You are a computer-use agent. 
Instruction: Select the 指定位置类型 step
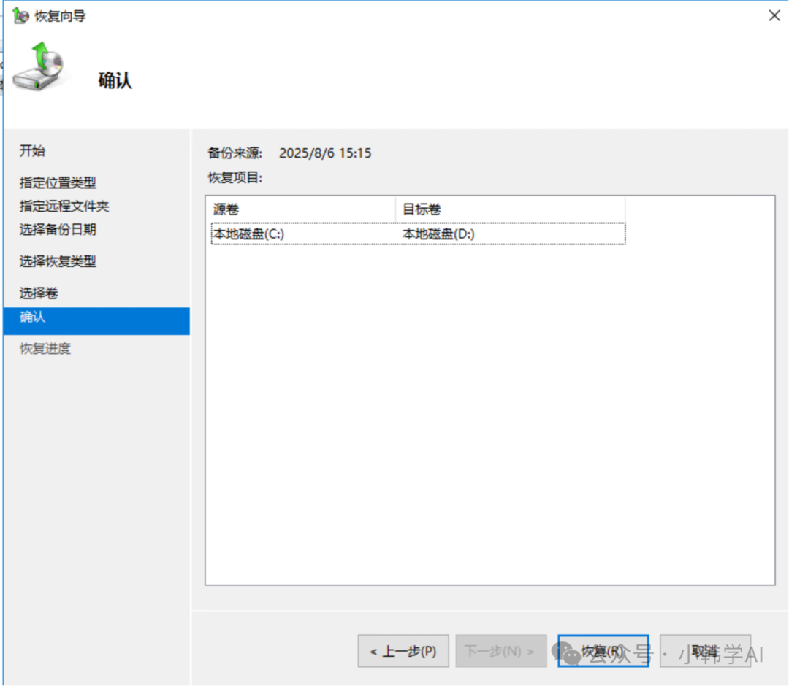coord(58,183)
